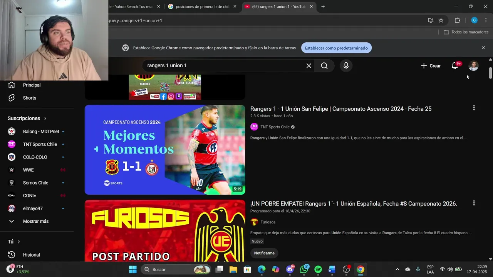
Task: Open the partially visible top video thumbnail
Action: tap(165, 87)
